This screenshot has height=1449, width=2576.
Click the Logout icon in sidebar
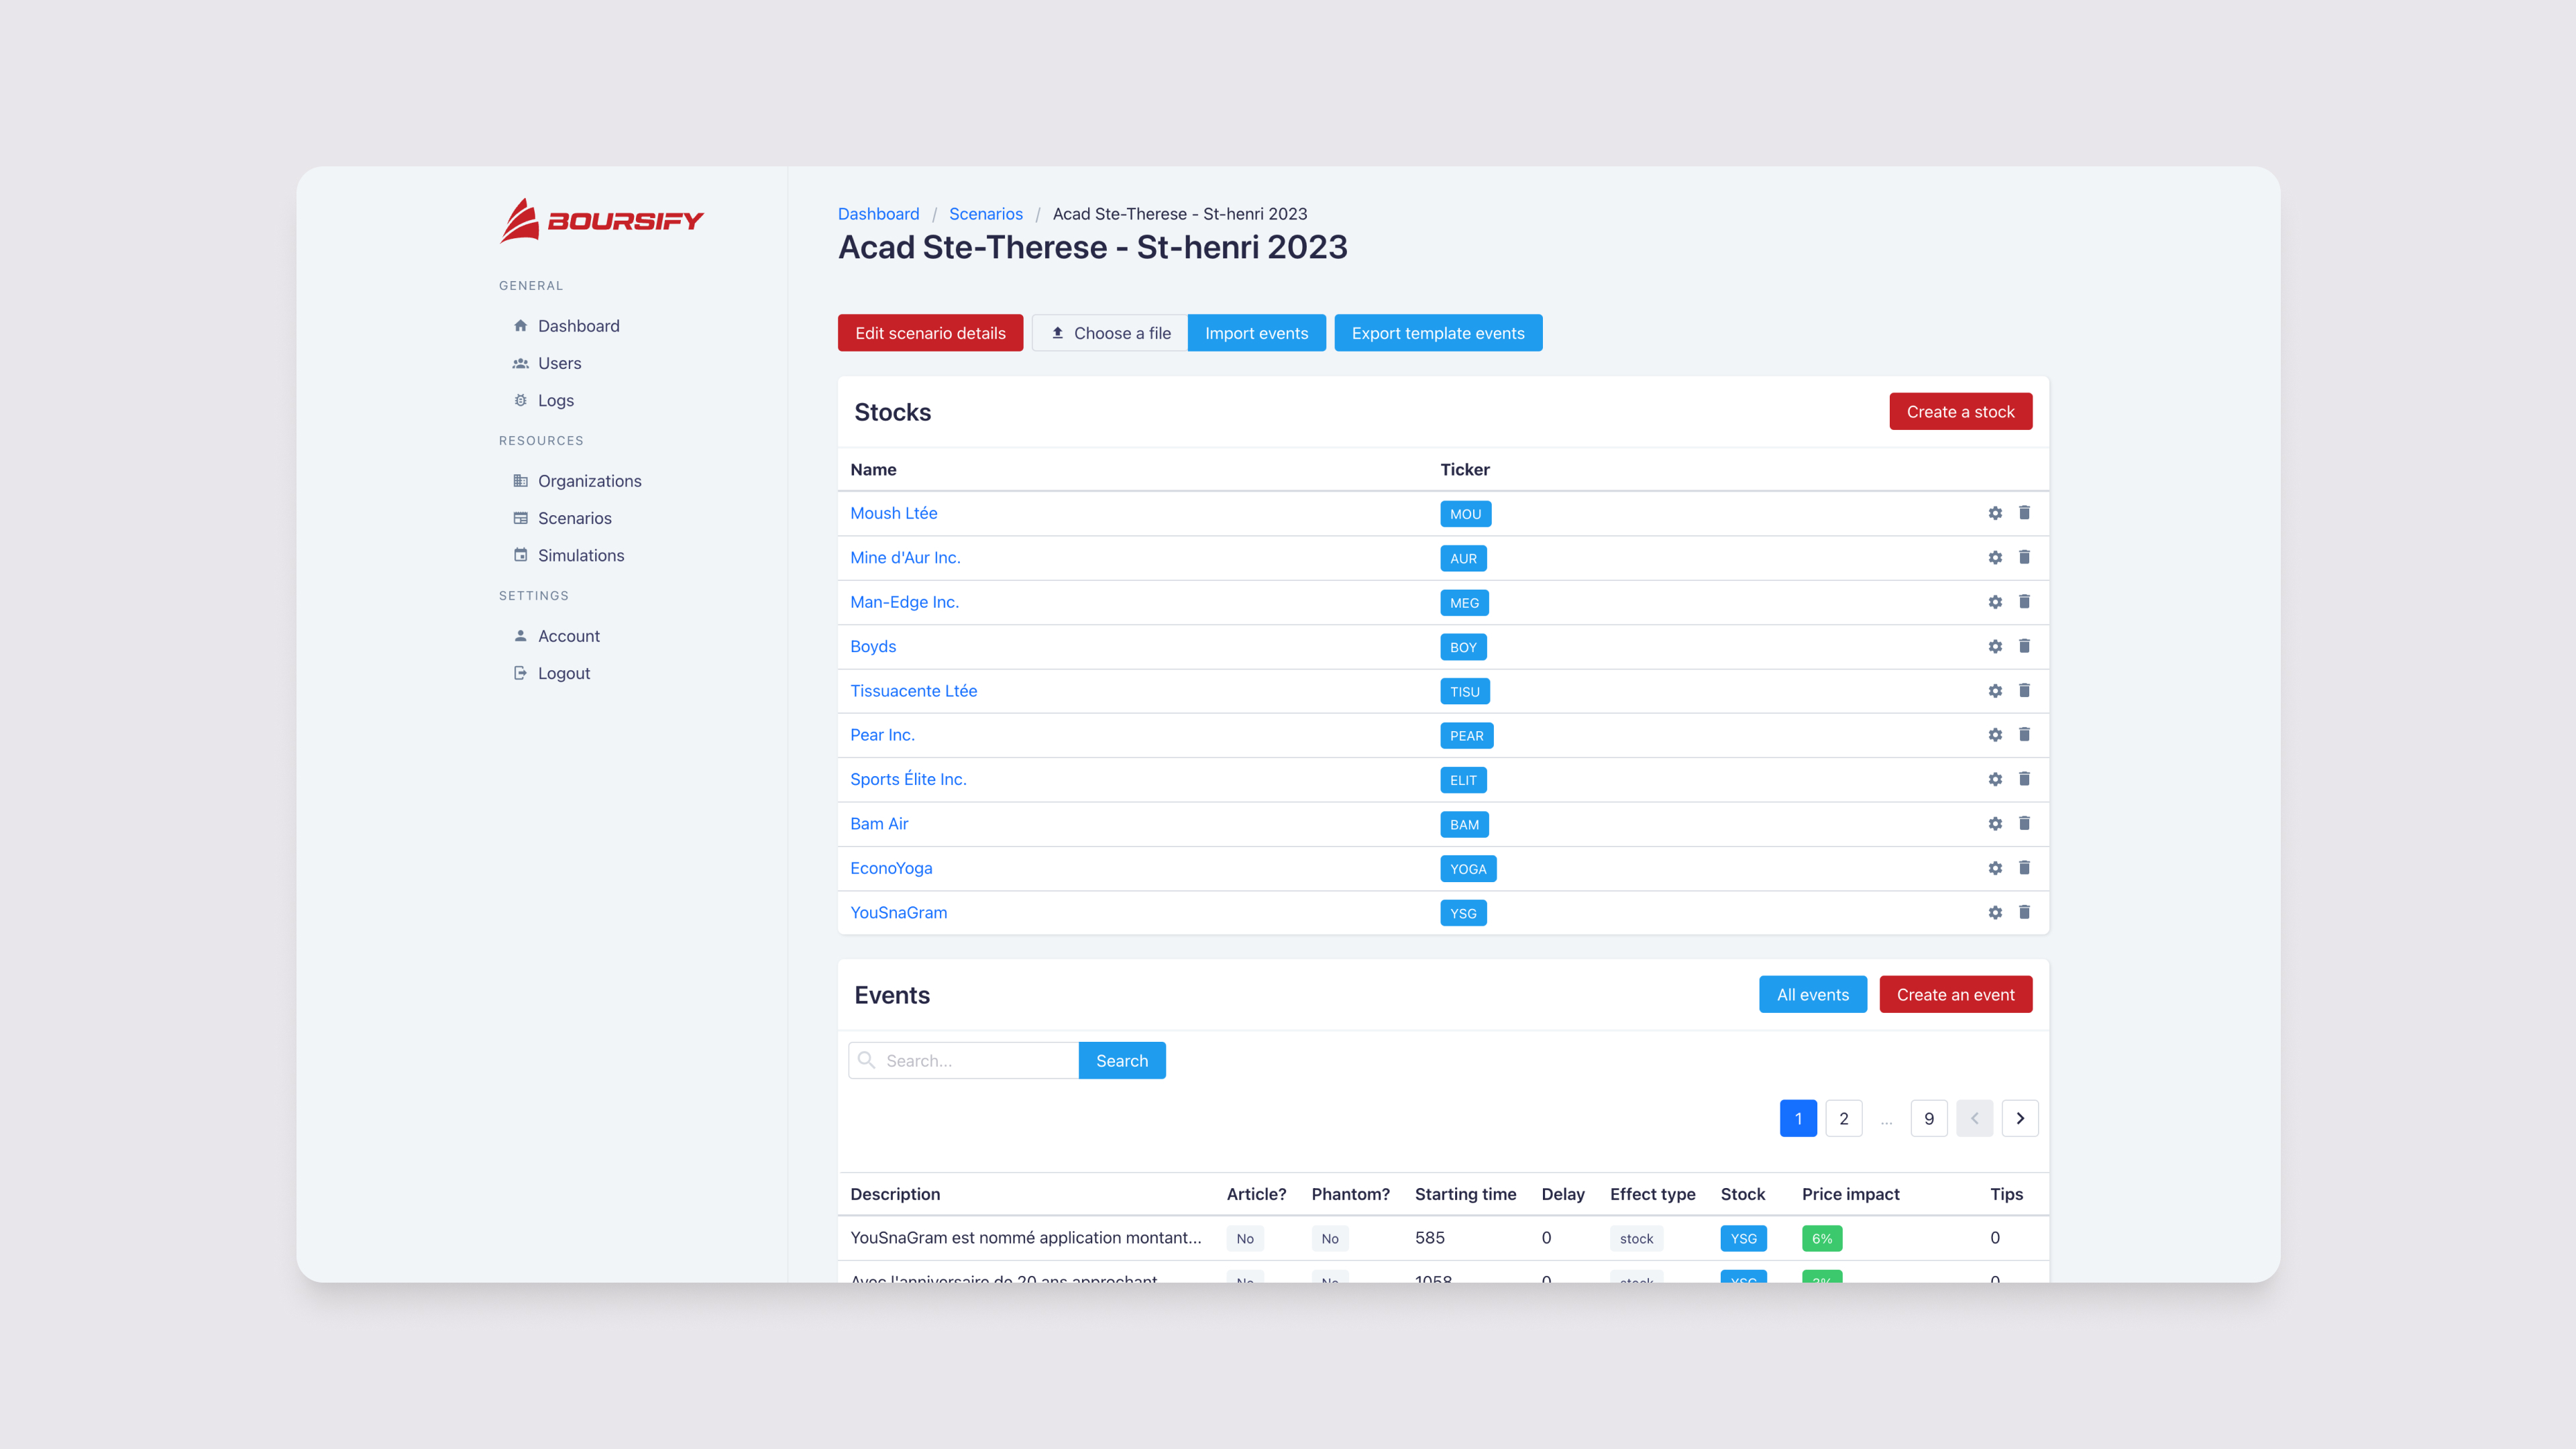click(x=520, y=672)
